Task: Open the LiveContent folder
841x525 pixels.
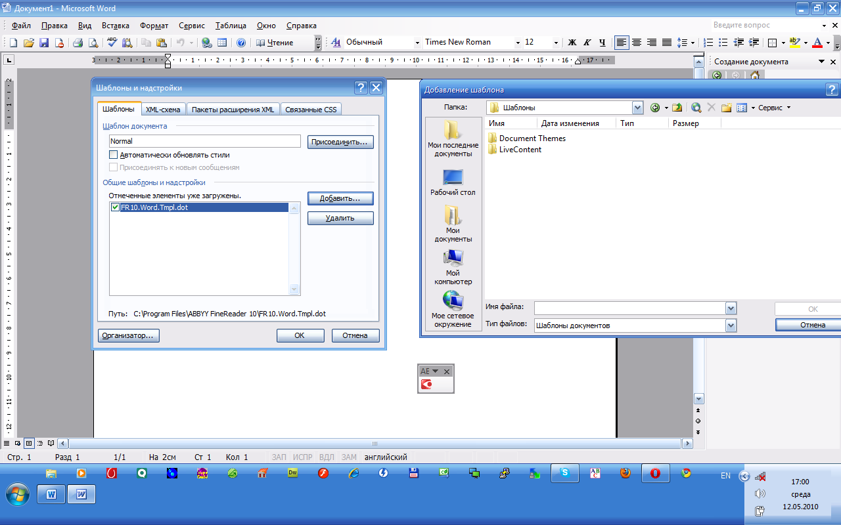Action: [514, 150]
